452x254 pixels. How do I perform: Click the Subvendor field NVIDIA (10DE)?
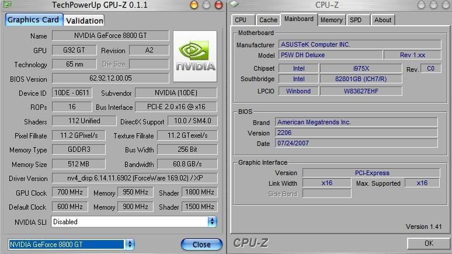(x=176, y=93)
